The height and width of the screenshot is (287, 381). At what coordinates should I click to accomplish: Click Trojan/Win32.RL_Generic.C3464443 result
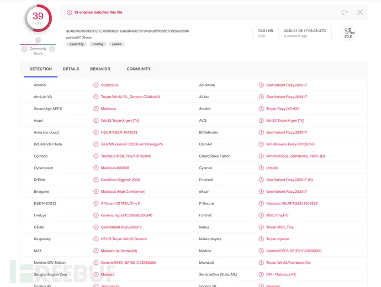tap(130, 97)
